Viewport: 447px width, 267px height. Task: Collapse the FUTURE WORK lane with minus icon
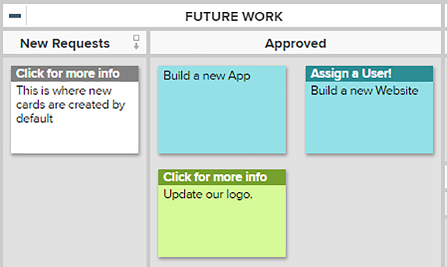(x=14, y=16)
